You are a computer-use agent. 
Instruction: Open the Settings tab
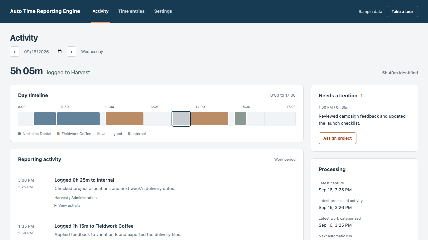point(163,11)
